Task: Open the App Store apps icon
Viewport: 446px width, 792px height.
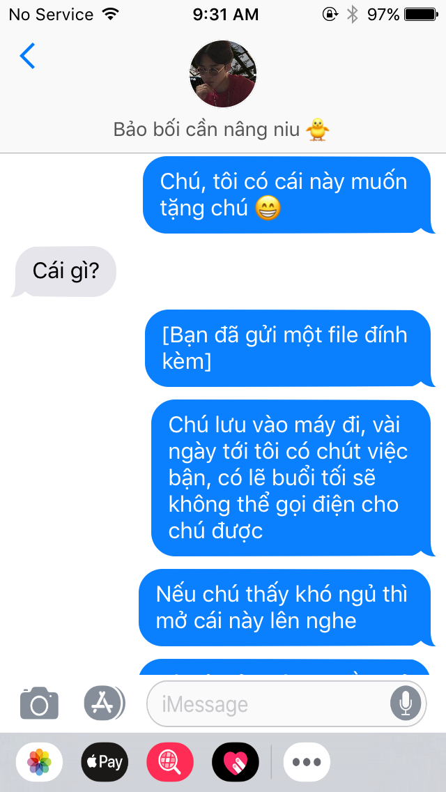Action: [x=104, y=703]
